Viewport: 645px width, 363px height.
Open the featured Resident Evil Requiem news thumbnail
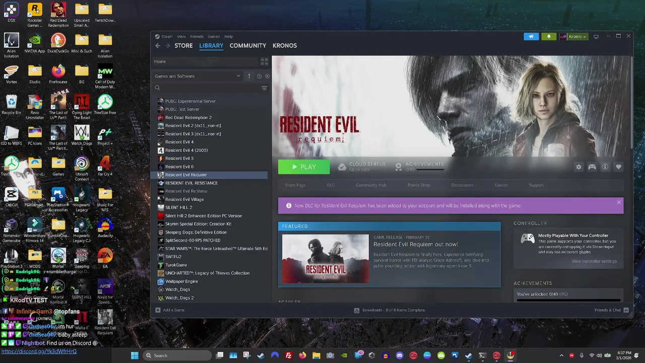(x=326, y=259)
